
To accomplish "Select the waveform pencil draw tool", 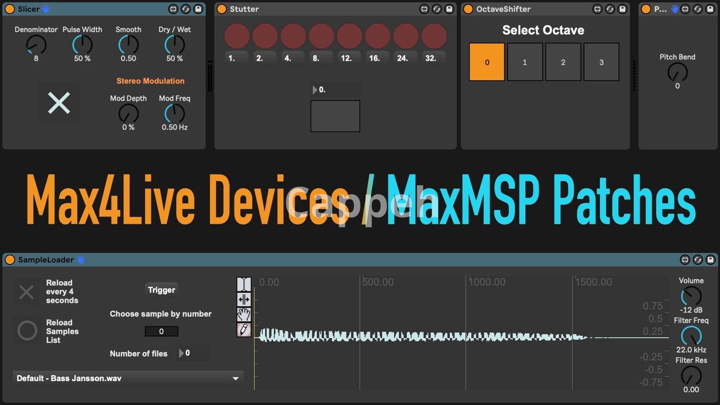I will [244, 330].
